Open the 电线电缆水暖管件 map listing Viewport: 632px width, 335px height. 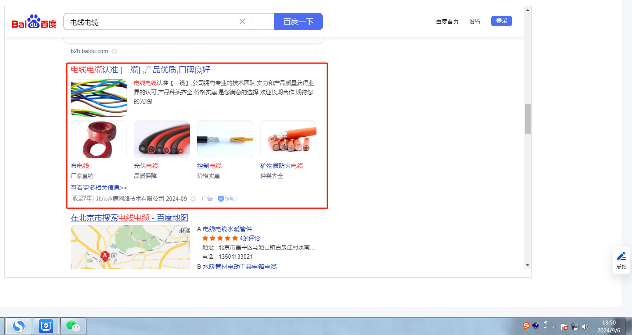coord(227,229)
